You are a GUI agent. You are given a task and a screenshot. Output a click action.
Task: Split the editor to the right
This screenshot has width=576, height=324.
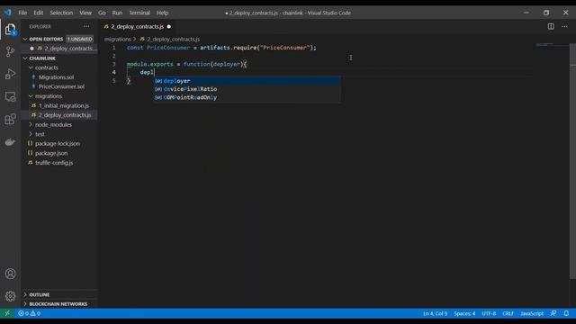(x=551, y=26)
